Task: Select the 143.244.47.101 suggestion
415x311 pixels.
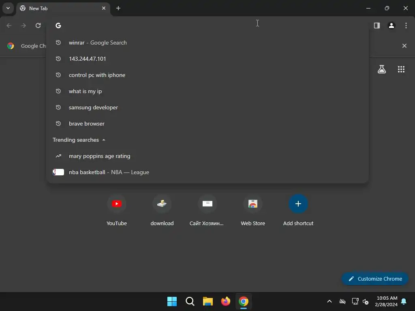Action: [x=207, y=59]
